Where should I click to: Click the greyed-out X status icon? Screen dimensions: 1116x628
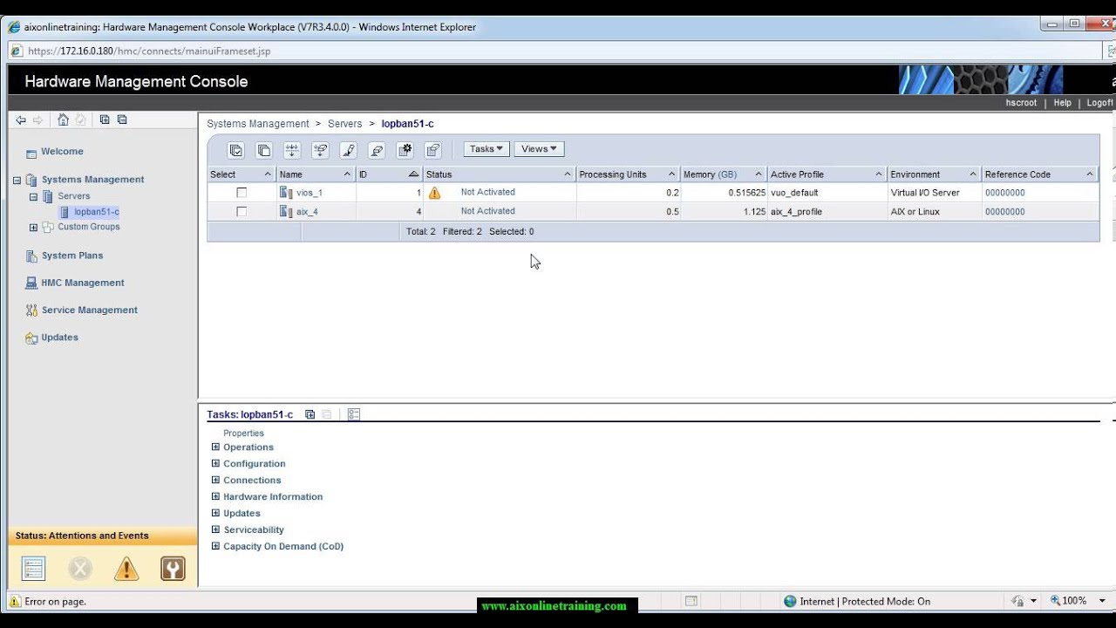[x=80, y=569]
